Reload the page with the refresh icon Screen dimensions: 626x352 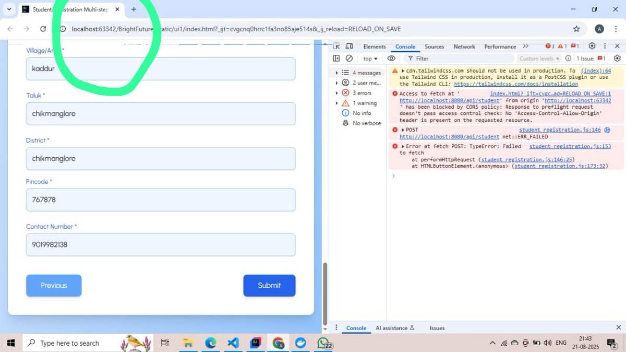click(x=43, y=29)
